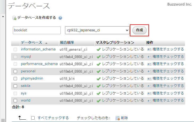The image size is (194, 122).
Task: Click replication checkmark in the performance_schema row
Action: 99,64
